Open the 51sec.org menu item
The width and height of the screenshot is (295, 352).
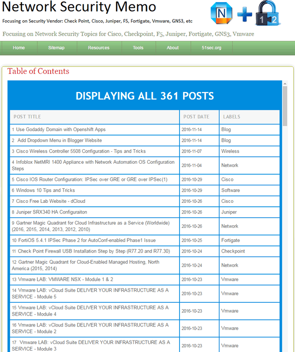click(212, 48)
